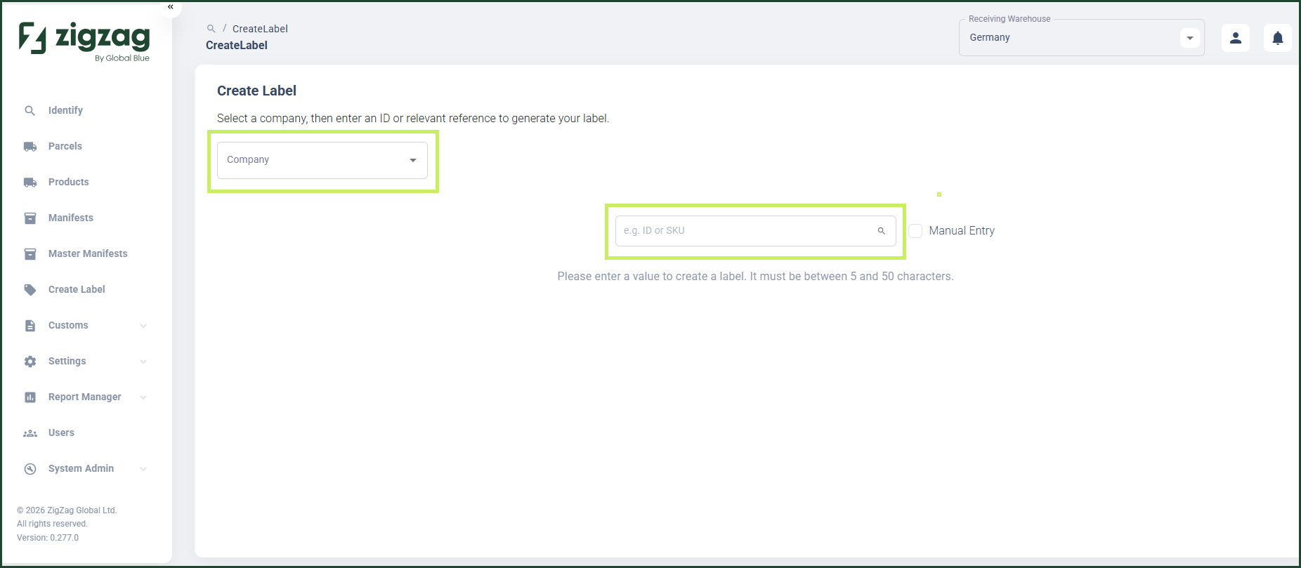Click the Create Label tag icon

coord(30,289)
